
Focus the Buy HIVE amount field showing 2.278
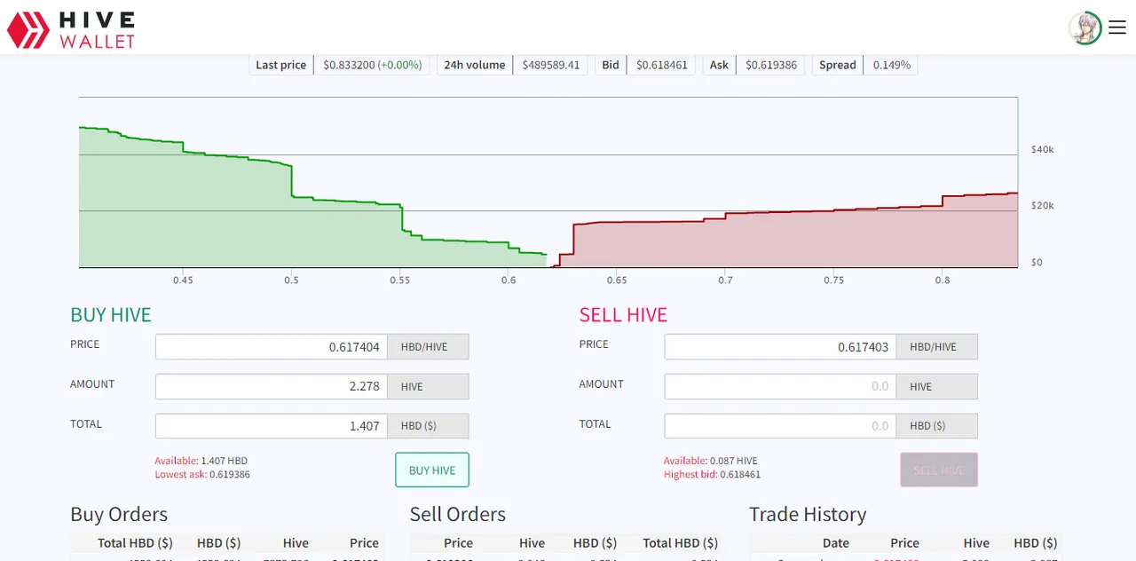click(x=272, y=387)
